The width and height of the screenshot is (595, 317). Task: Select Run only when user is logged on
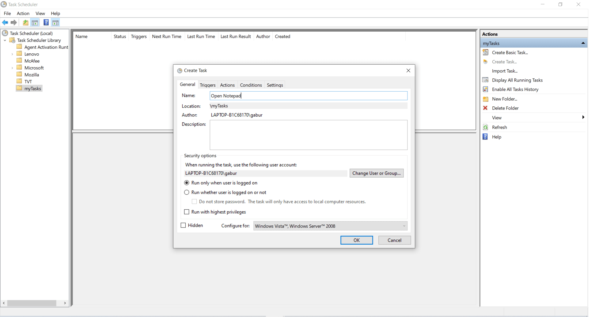click(187, 183)
